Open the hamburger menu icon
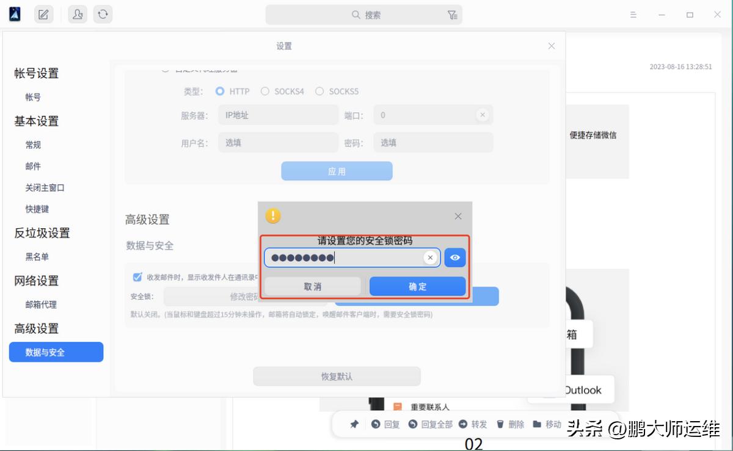The width and height of the screenshot is (733, 451). click(x=633, y=14)
